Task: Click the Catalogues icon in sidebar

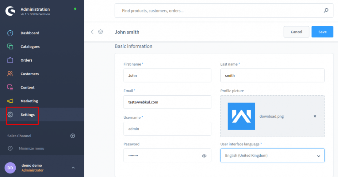Action: point(10,47)
